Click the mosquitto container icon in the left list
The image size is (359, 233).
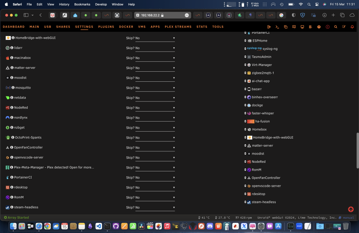tap(8, 87)
